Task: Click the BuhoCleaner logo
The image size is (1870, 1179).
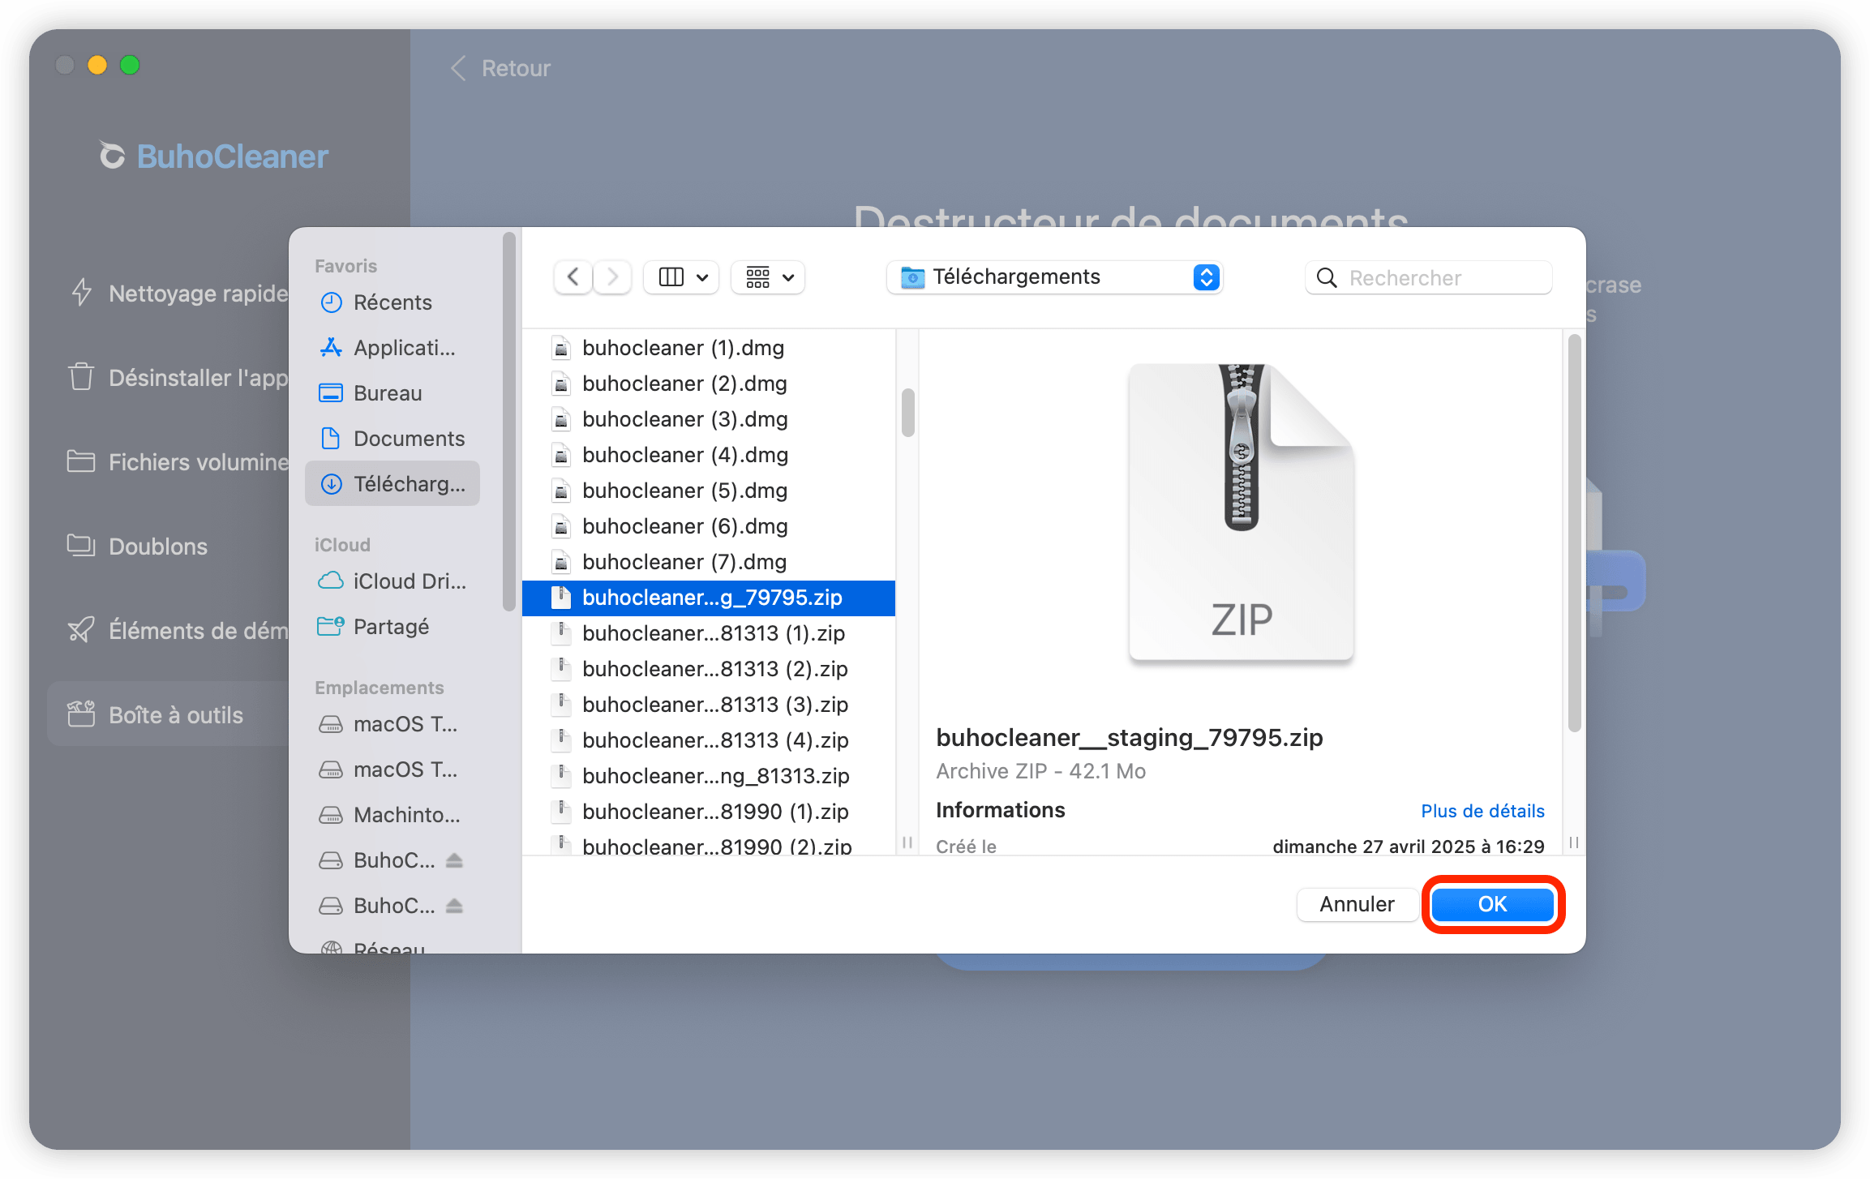Action: pos(214,156)
